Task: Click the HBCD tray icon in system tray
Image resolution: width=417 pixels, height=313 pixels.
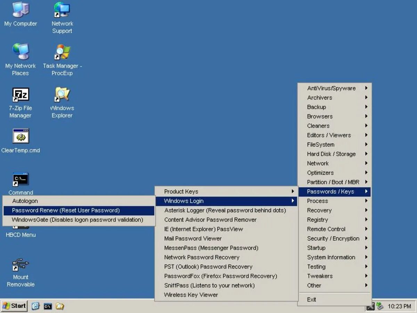Action: pyautogui.click(x=371, y=306)
